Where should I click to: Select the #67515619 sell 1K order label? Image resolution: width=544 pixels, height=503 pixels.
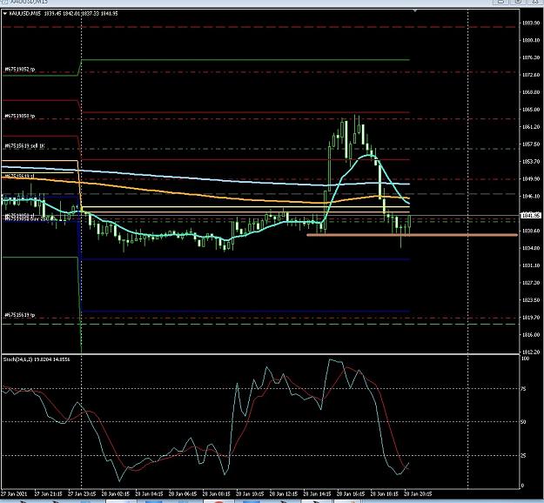tap(24, 146)
